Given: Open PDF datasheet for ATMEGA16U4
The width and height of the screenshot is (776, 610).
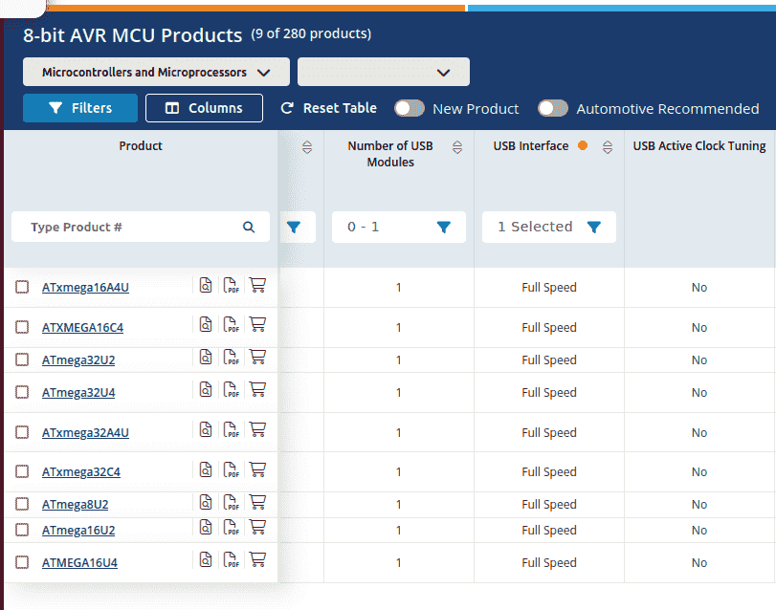Looking at the screenshot, I should (x=232, y=560).
